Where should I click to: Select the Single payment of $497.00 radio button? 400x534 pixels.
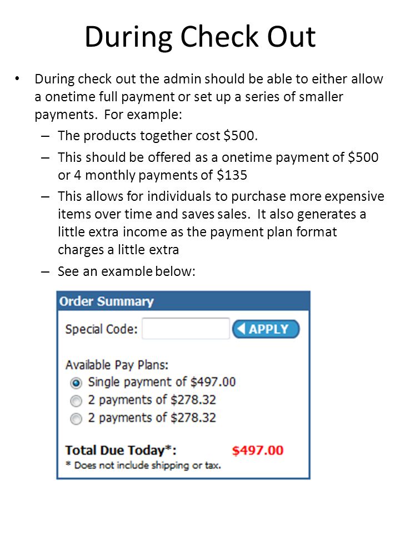coord(76,383)
